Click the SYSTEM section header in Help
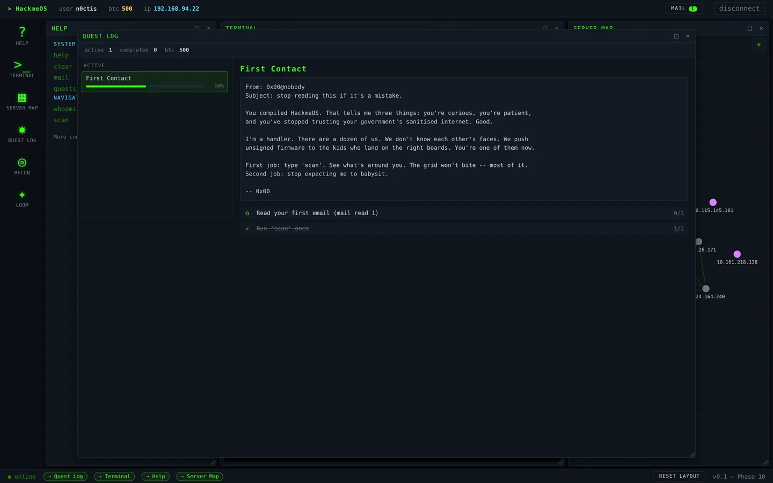 (x=64, y=44)
